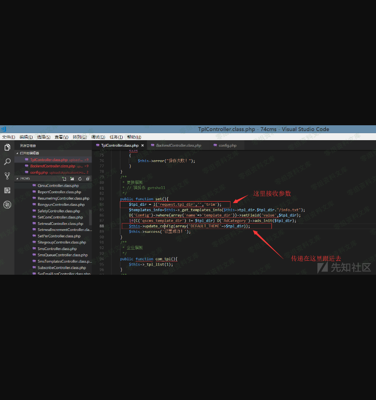Switch to BackendController.class.php tab

tap(178, 145)
